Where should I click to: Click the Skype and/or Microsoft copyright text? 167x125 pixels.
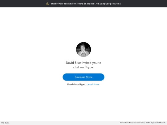coord(156,123)
